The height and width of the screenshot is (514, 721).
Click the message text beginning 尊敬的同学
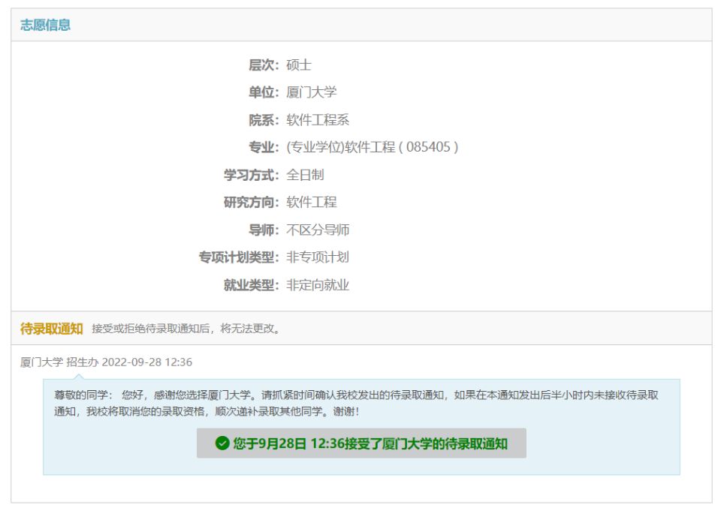click(356, 403)
